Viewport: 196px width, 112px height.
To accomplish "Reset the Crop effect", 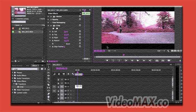I will [x=80, y=25].
